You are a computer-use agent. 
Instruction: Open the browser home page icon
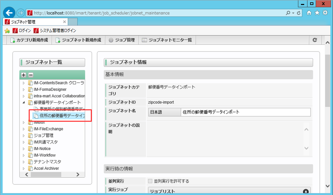pos(309,13)
